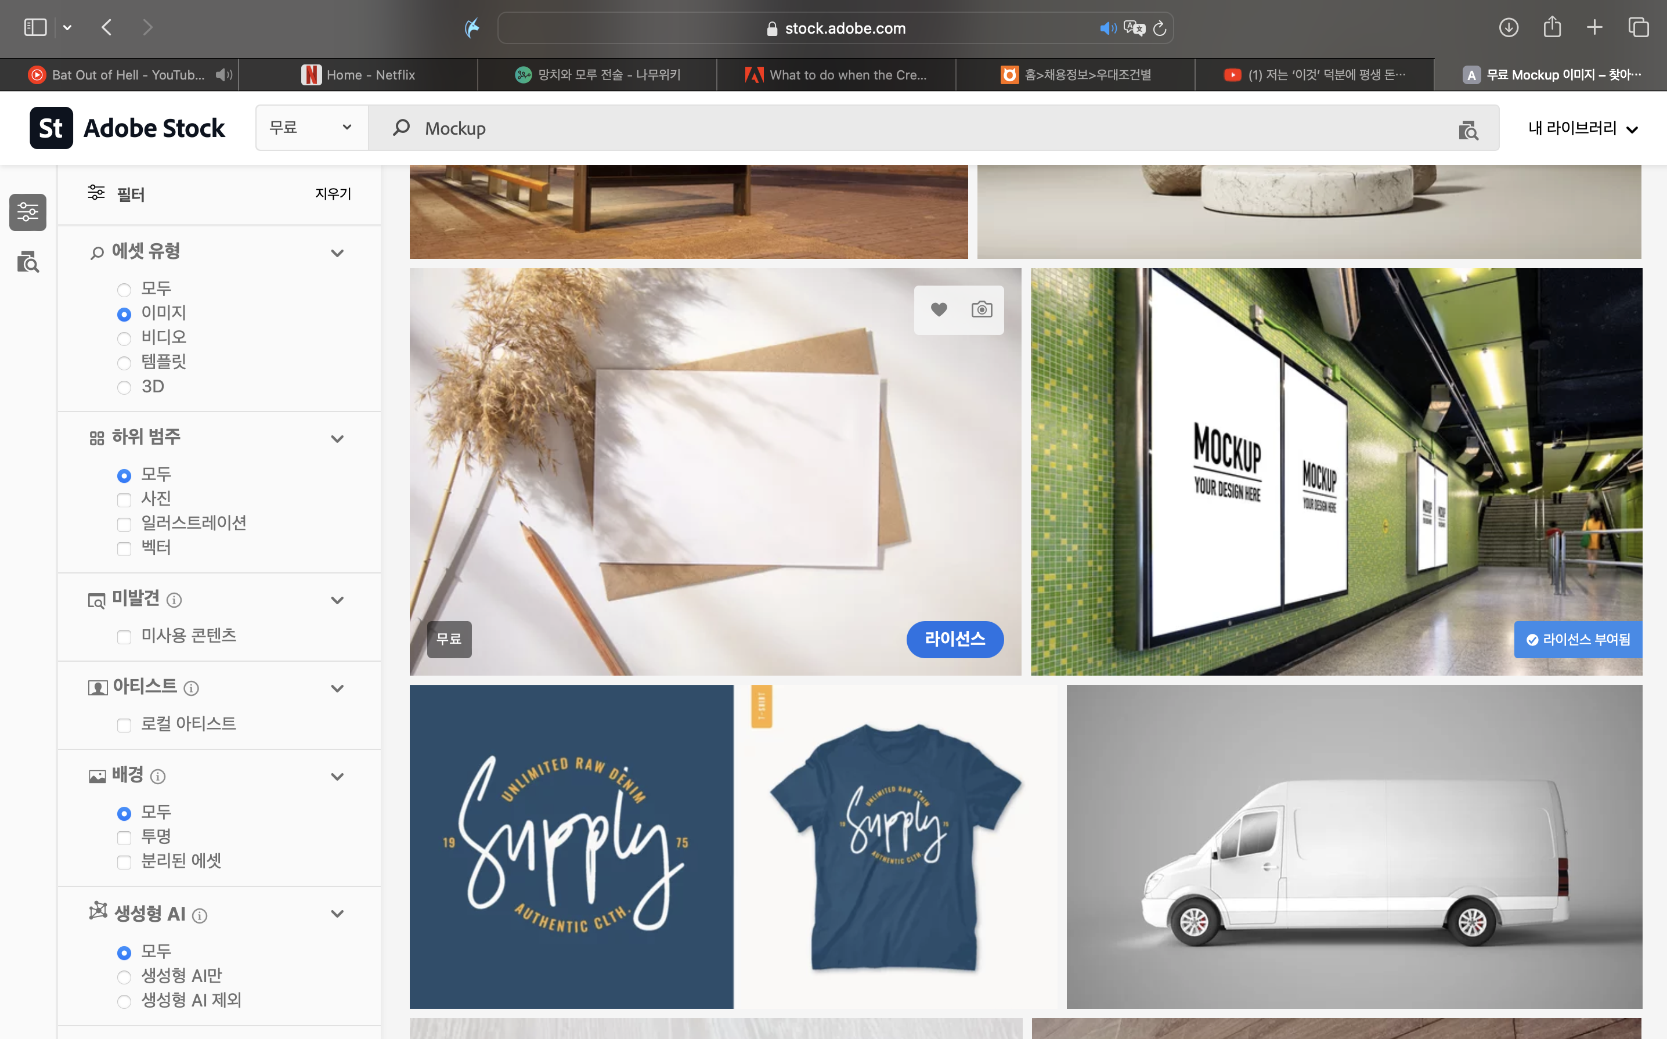
Task: Click the find similar sidebar icon
Action: click(28, 262)
